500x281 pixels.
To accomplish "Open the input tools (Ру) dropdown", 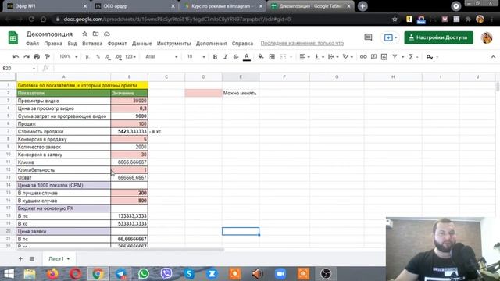I will (x=432, y=57).
